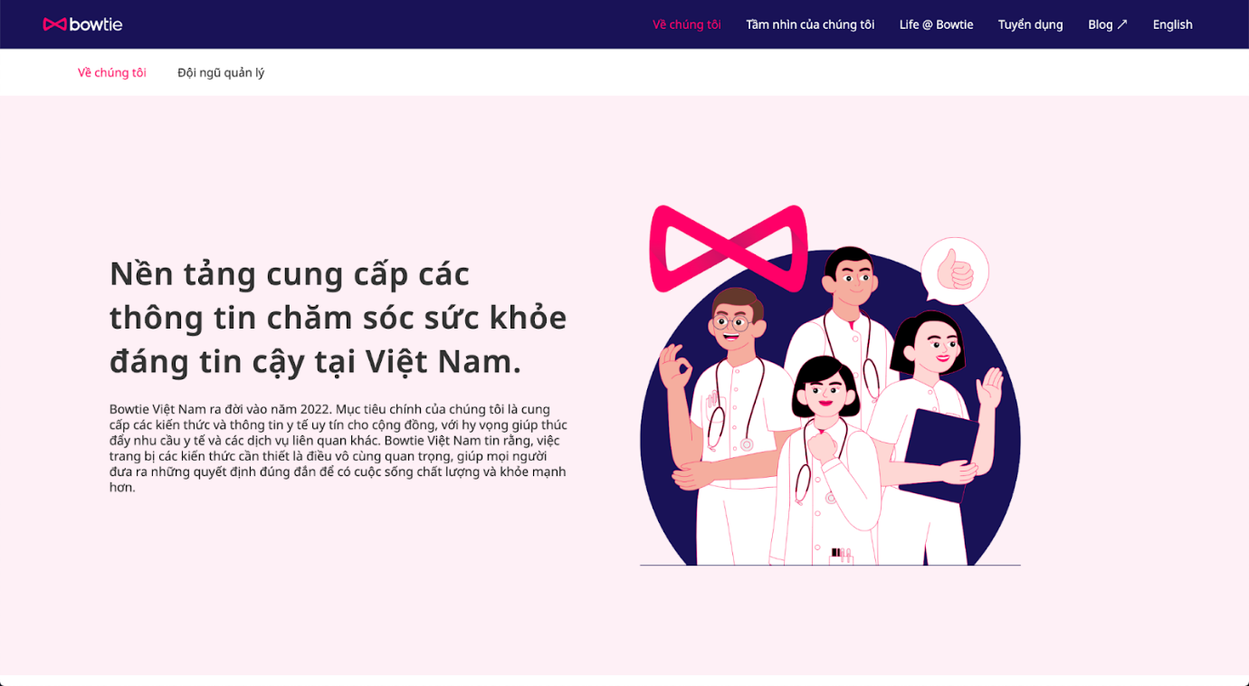
Task: Switch site language to English
Action: click(1172, 24)
